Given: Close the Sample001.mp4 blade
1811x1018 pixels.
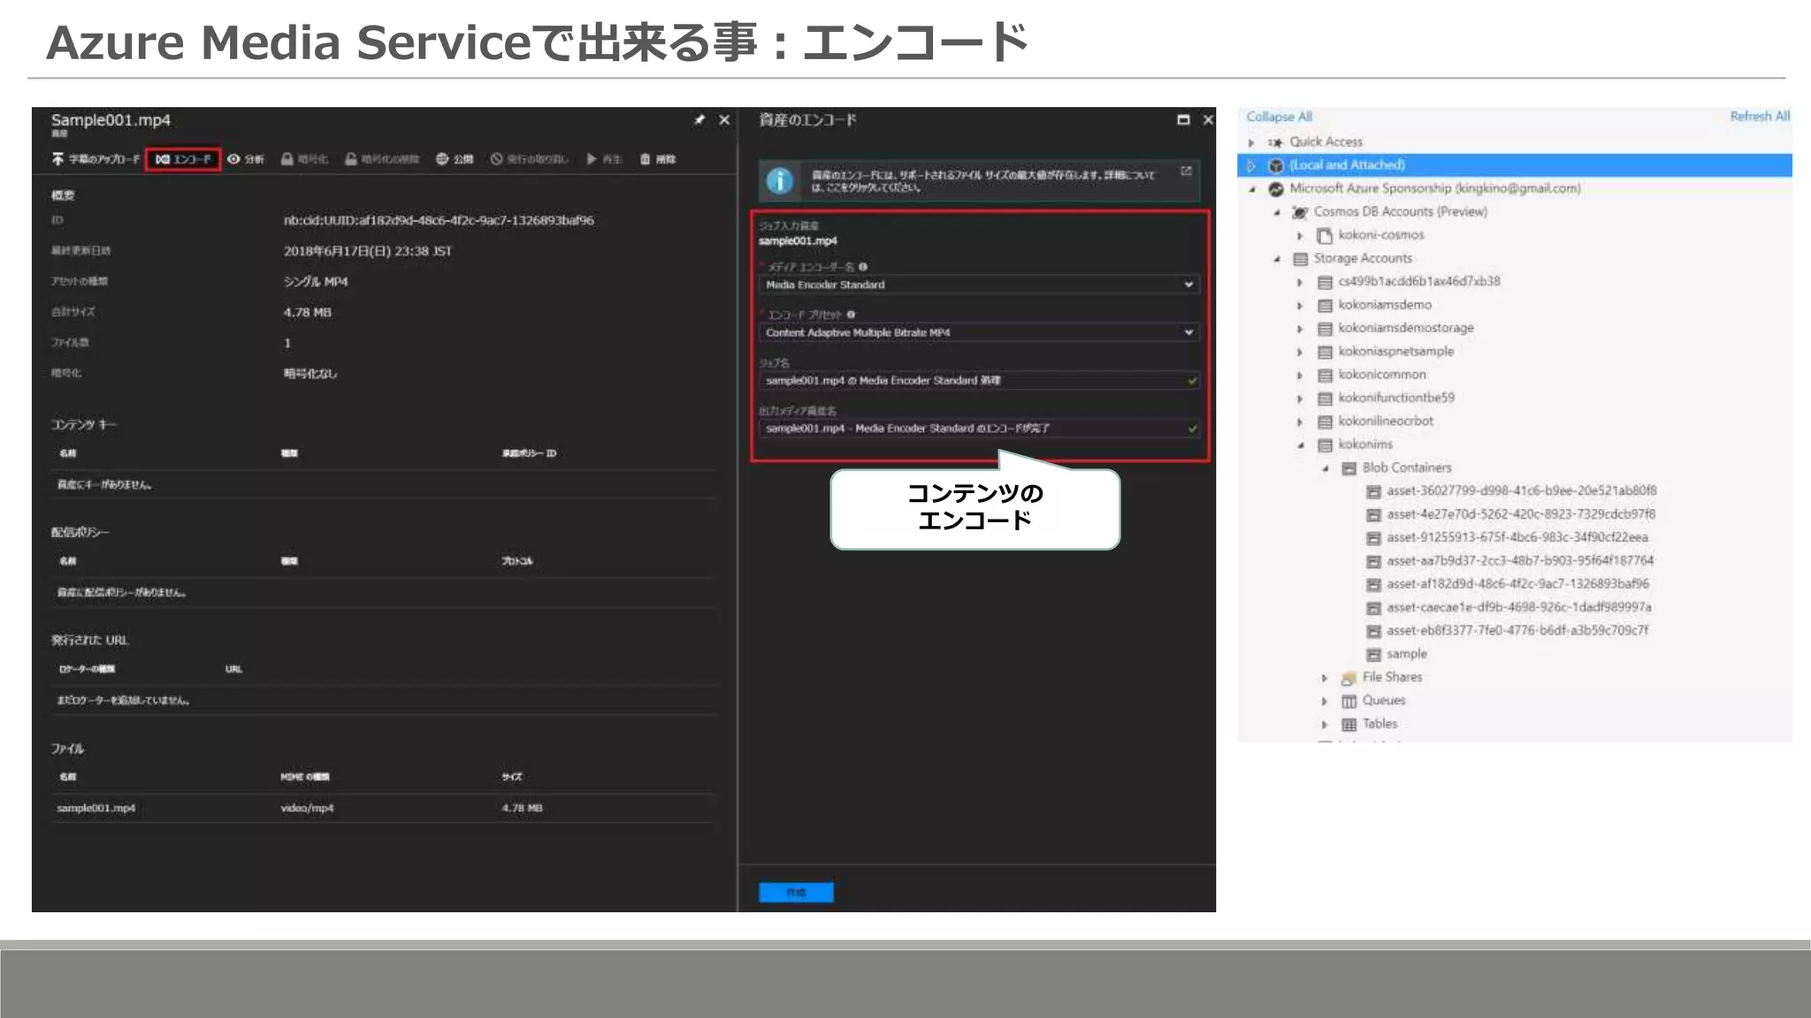Looking at the screenshot, I should point(724,119).
